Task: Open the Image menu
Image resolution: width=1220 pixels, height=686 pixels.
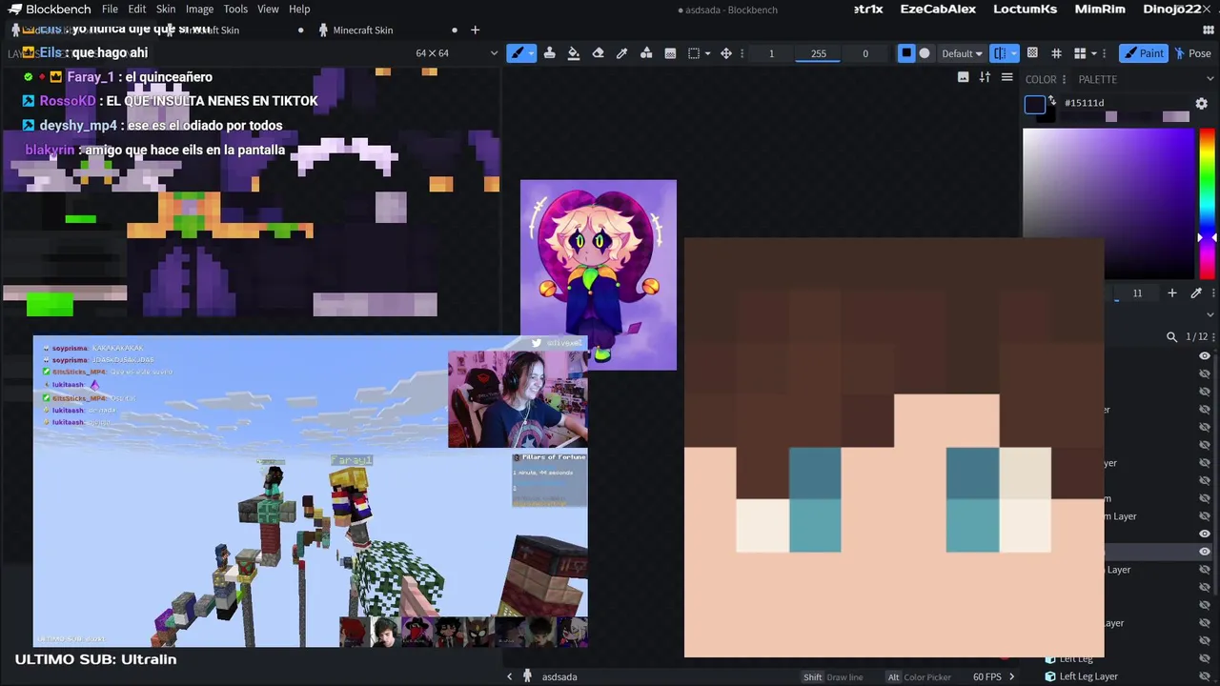Action: (x=199, y=9)
